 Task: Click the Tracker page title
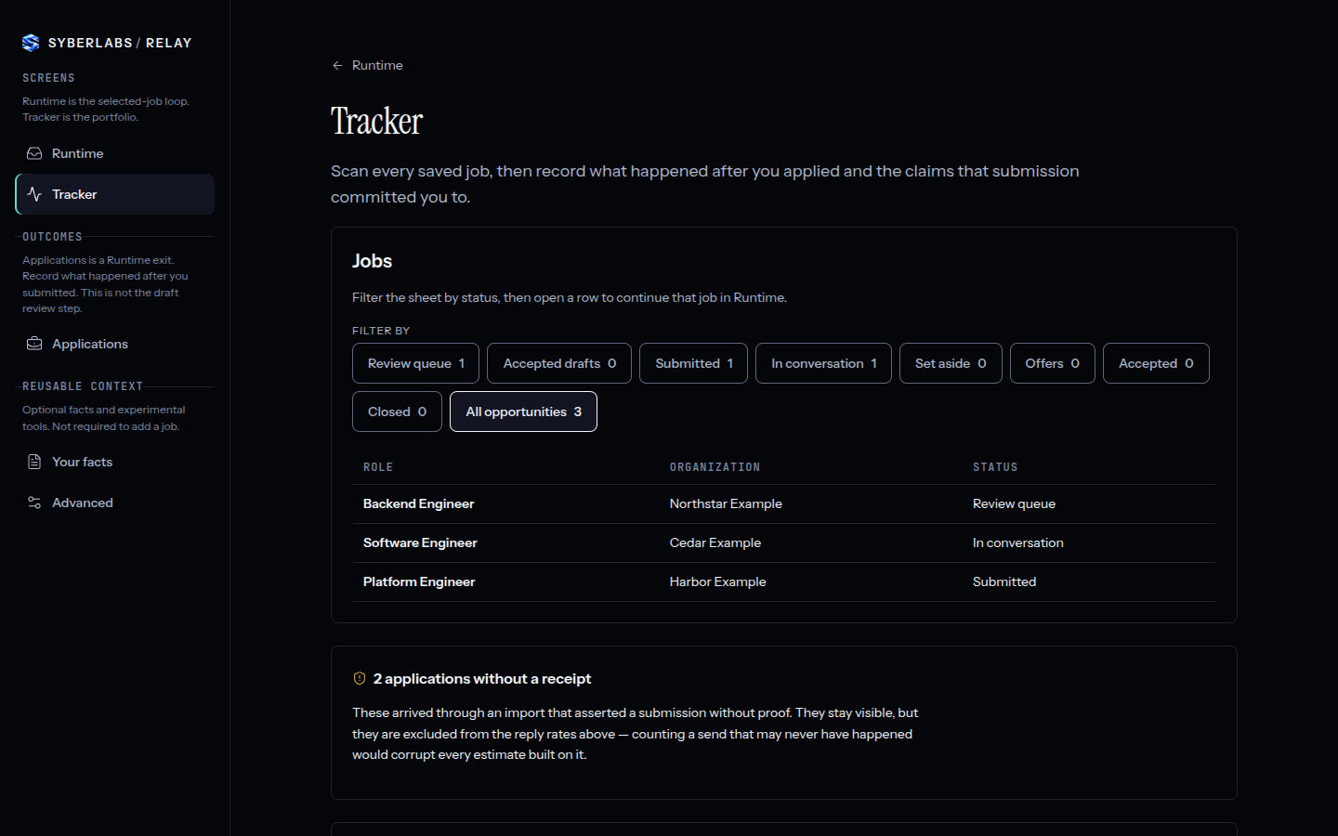[x=376, y=121]
